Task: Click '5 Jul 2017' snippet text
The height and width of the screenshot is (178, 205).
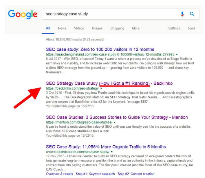Action: [x=53, y=59]
